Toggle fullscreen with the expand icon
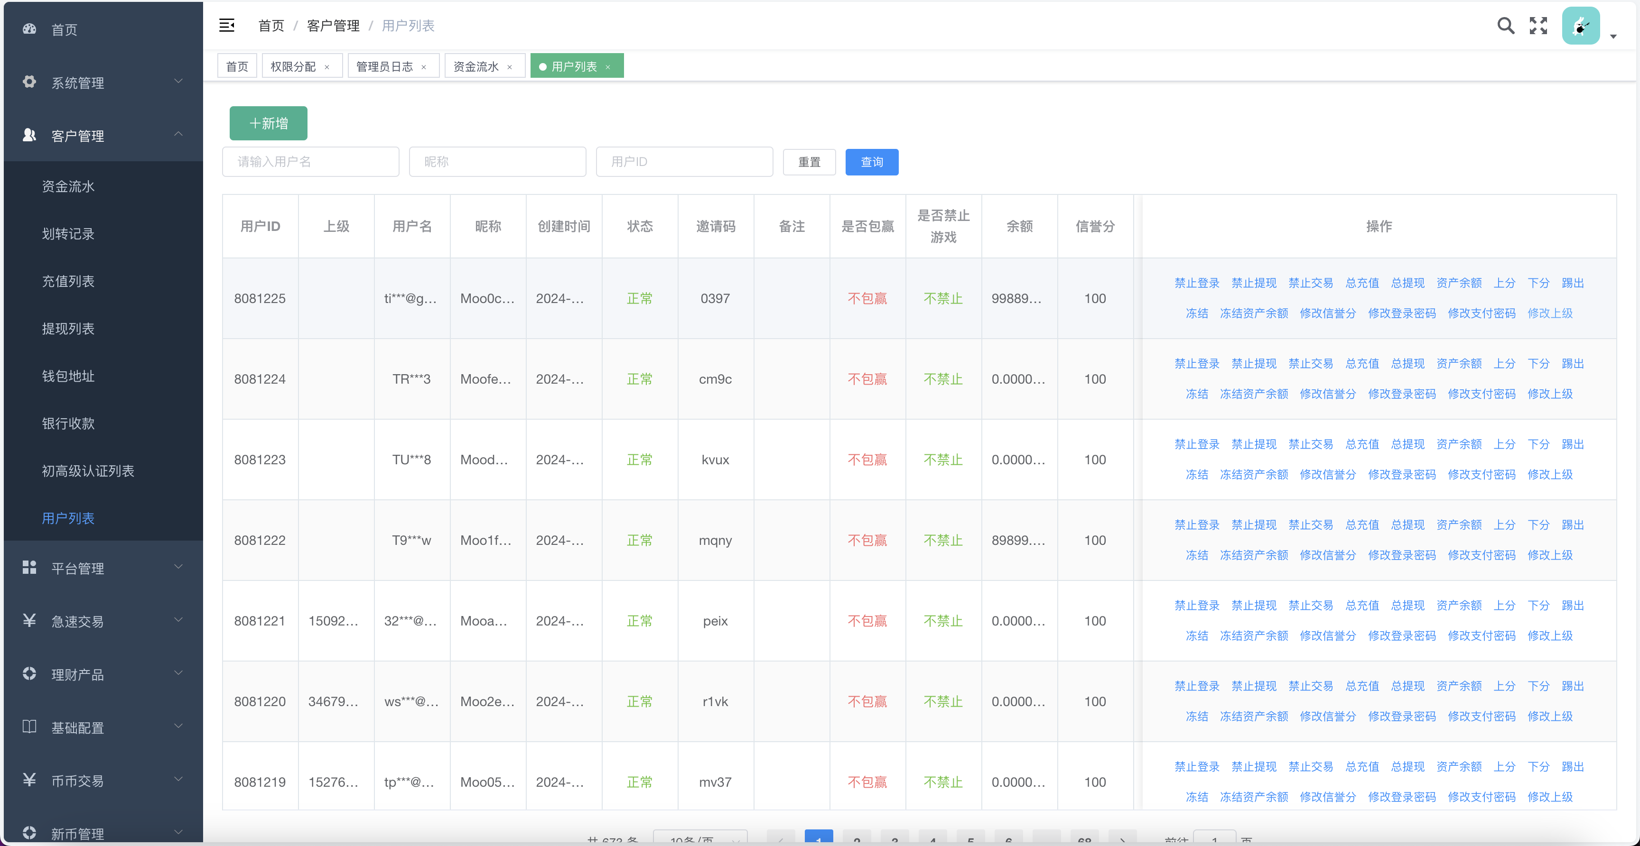The height and width of the screenshot is (846, 1640). point(1538,26)
